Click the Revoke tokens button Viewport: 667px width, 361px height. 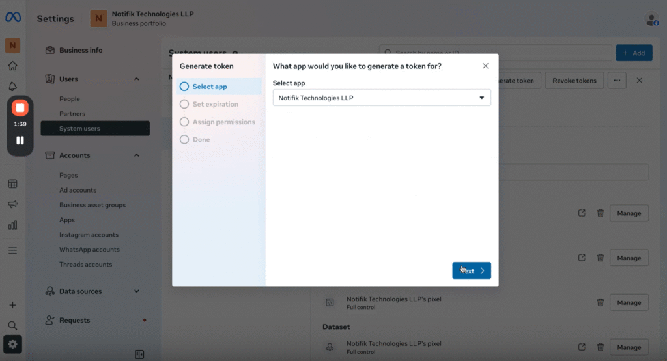pos(574,81)
